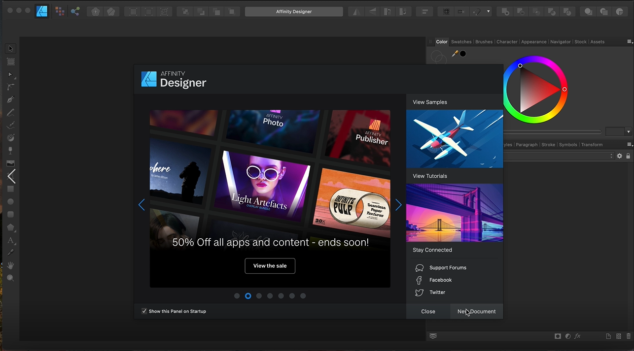The width and height of the screenshot is (634, 351).
Task: Select the fourth carousel page dot
Action: pyautogui.click(x=270, y=296)
